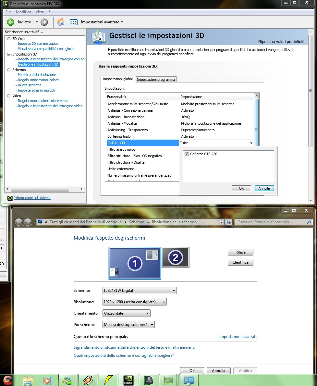
Task: Switch to the Impostazioni globali tab
Action: click(x=118, y=79)
